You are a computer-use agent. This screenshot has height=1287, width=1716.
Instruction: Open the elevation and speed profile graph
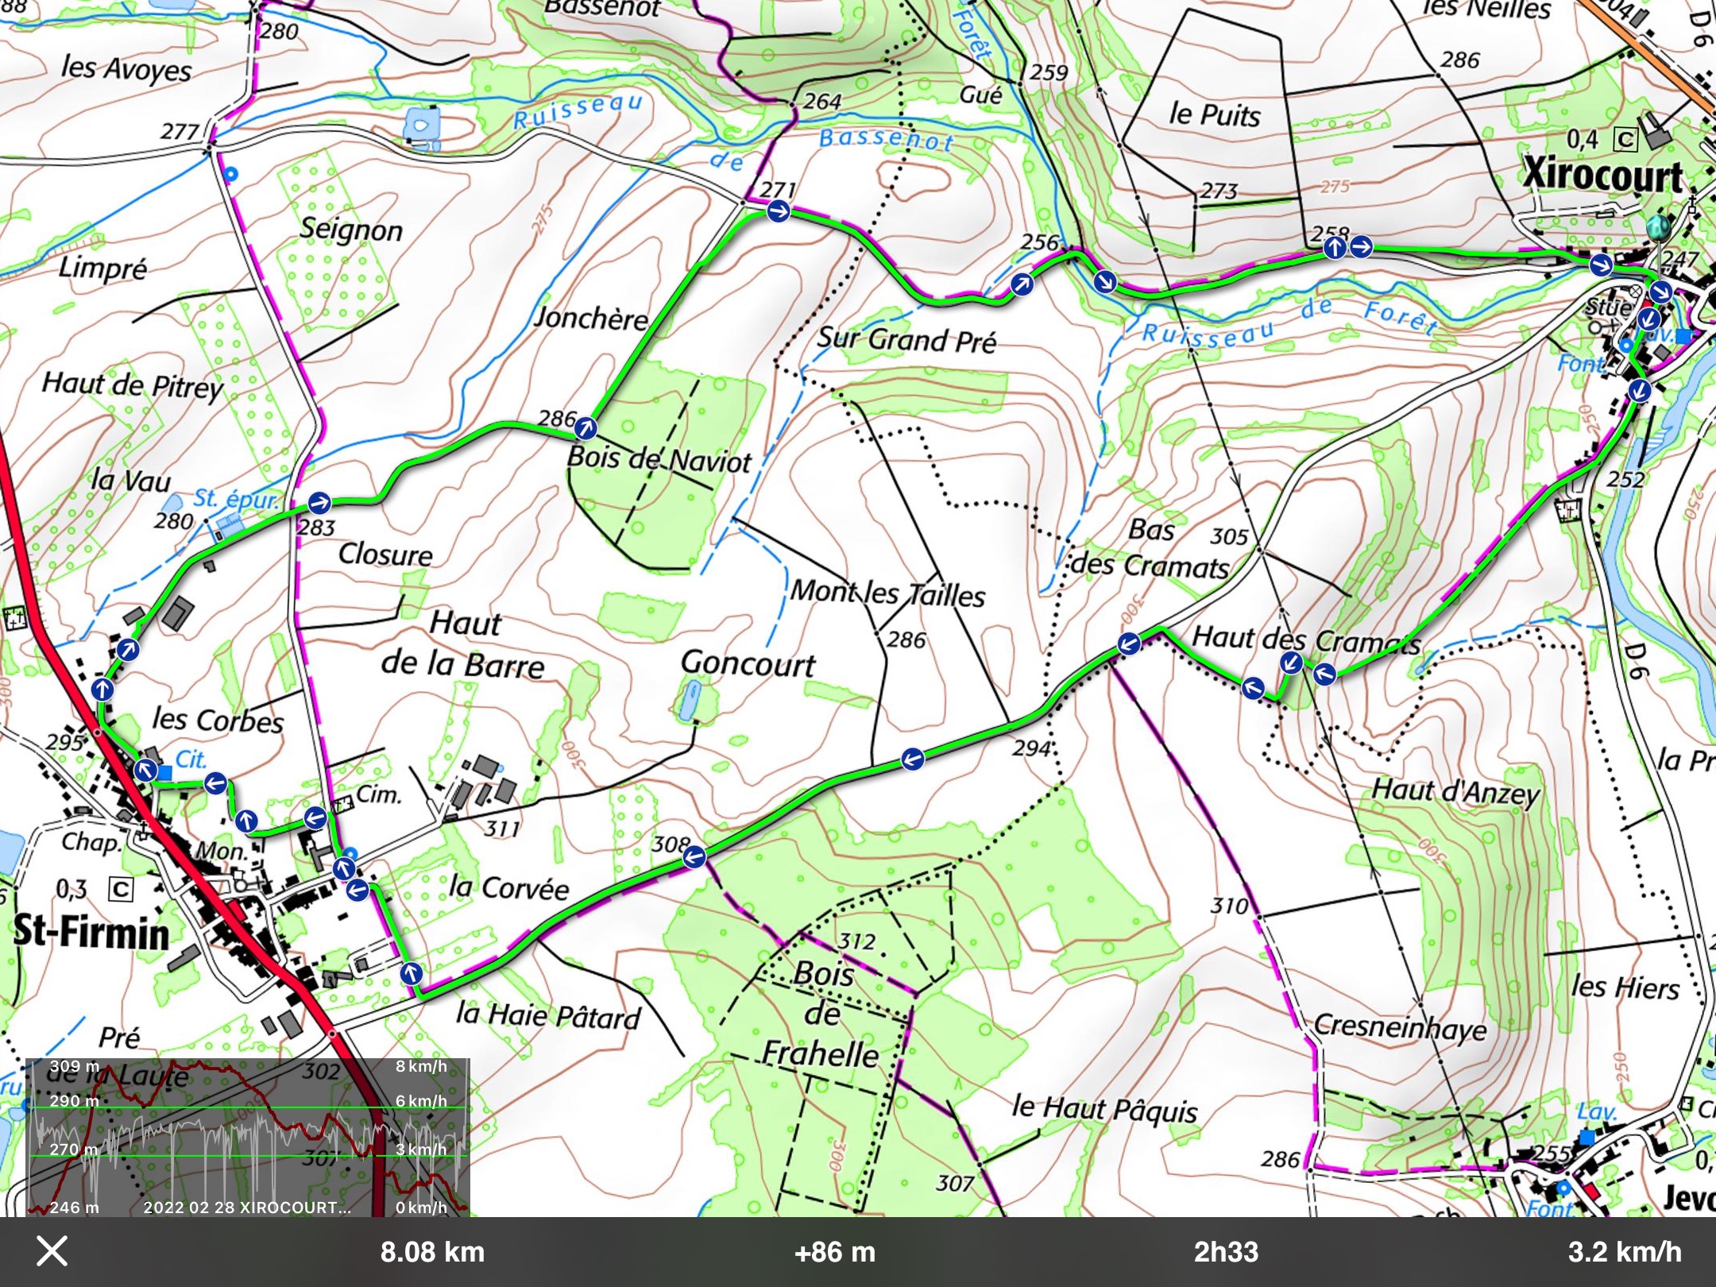[248, 1137]
